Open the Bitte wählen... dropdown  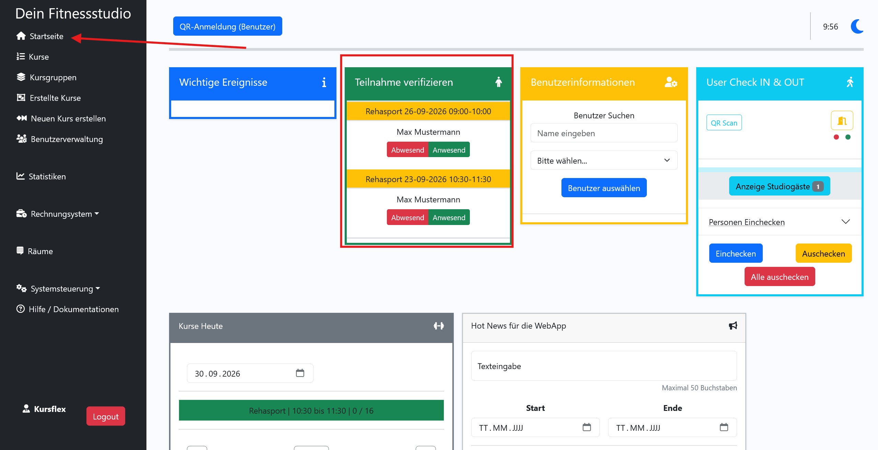pos(604,160)
